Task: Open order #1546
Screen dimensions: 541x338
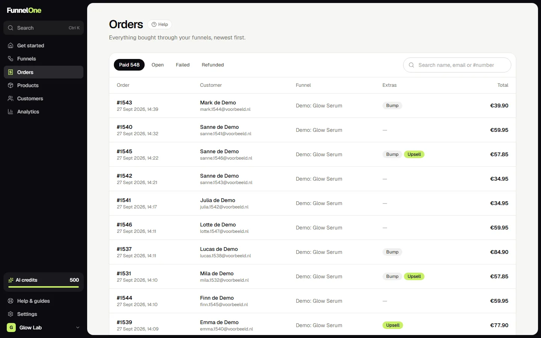Action: [x=124, y=225]
